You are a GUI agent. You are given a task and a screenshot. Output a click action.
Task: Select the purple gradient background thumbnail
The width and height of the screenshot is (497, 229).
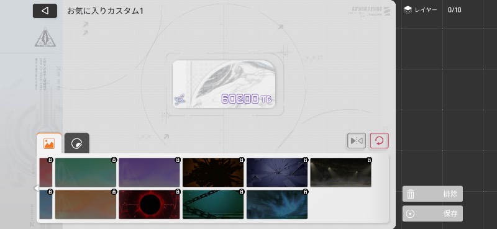149,173
